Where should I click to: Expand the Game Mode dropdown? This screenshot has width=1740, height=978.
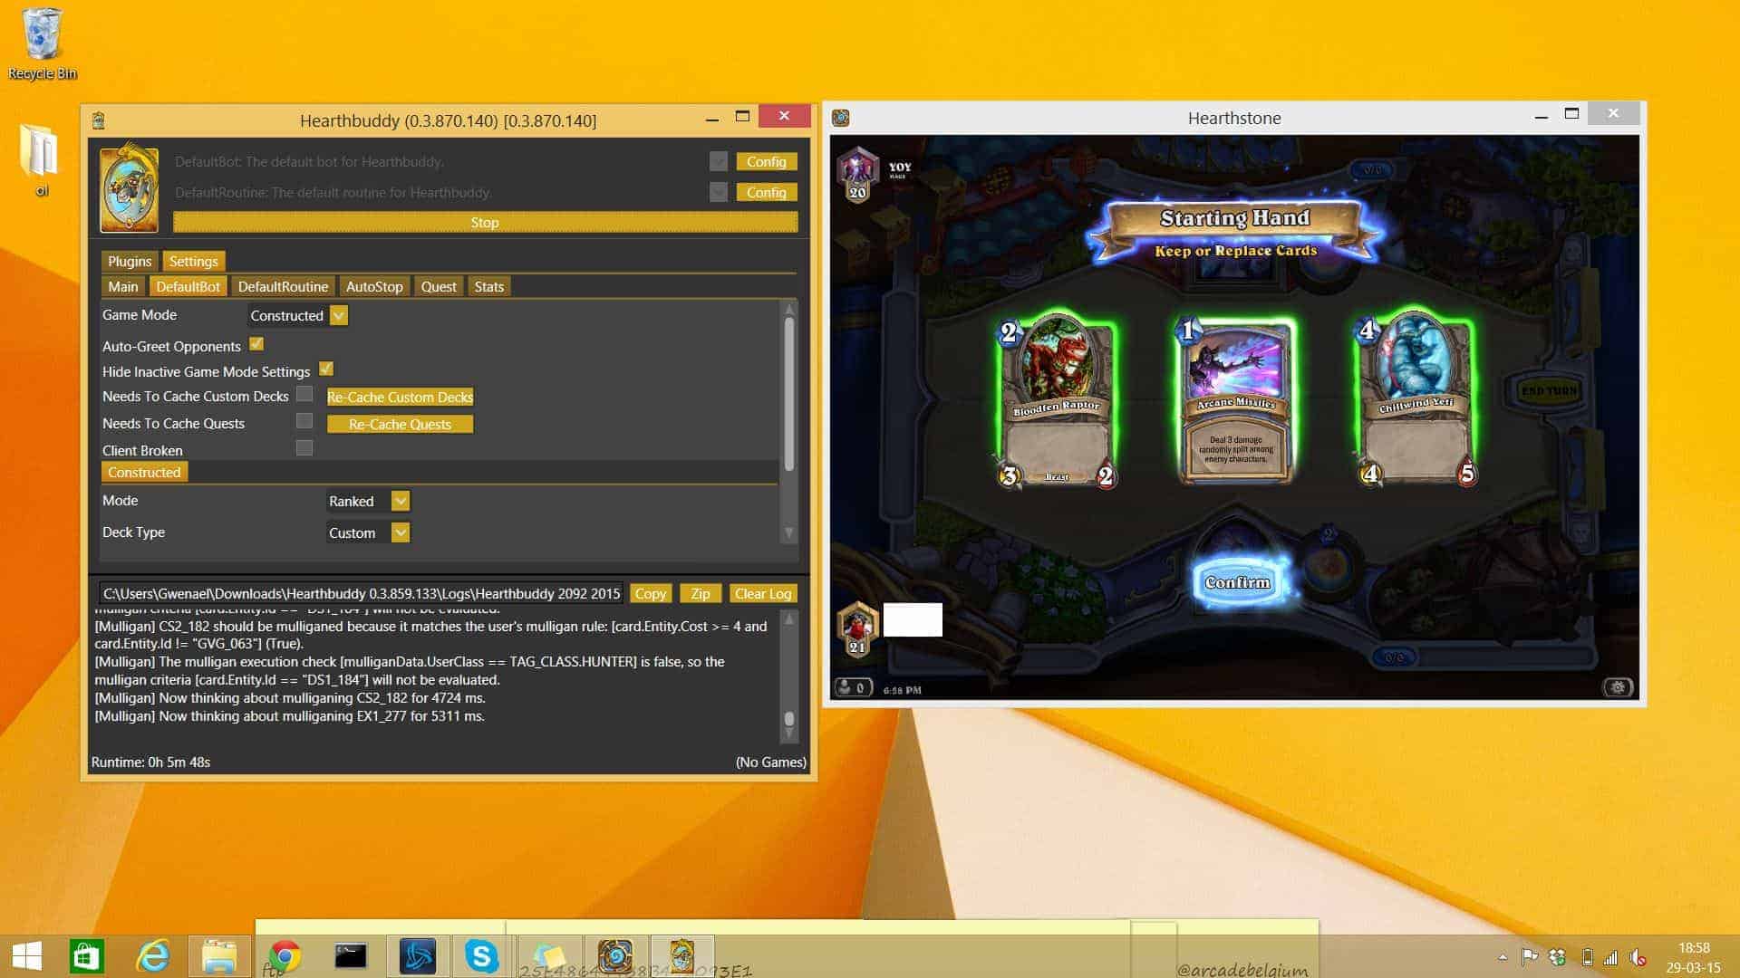tap(339, 315)
